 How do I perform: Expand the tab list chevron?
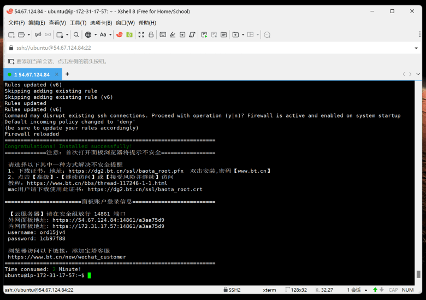[x=418, y=74]
